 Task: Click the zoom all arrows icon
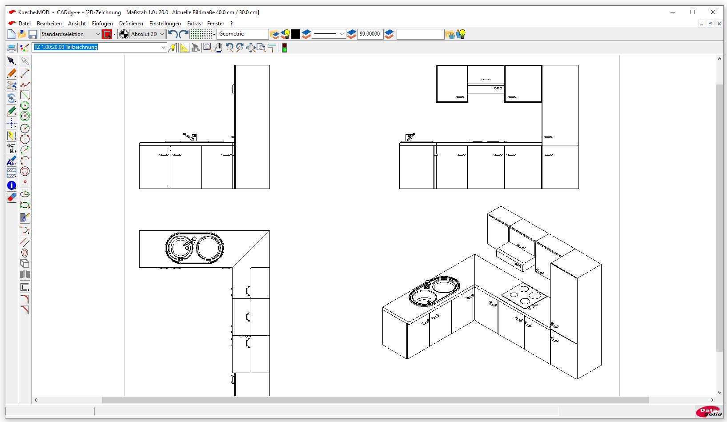[x=251, y=48]
